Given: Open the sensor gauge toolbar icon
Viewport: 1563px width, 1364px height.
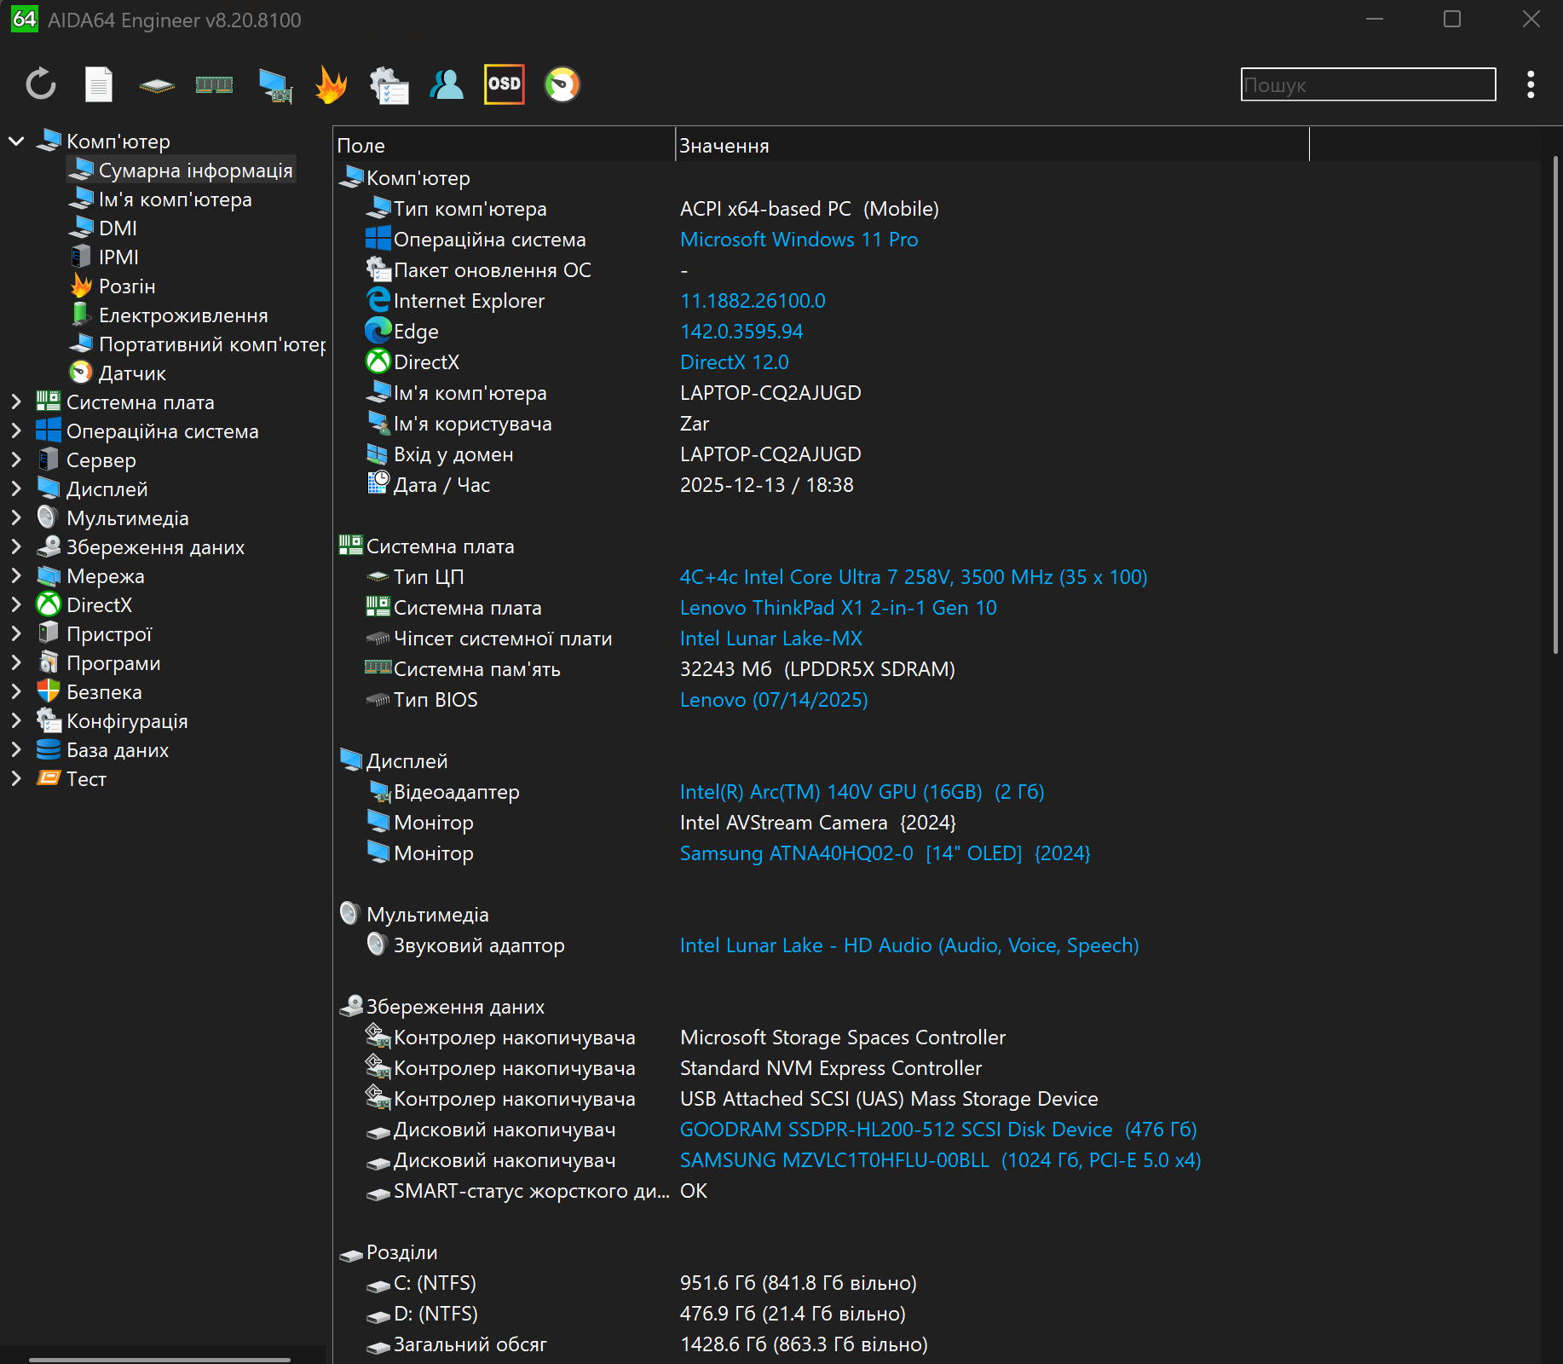Looking at the screenshot, I should (562, 84).
